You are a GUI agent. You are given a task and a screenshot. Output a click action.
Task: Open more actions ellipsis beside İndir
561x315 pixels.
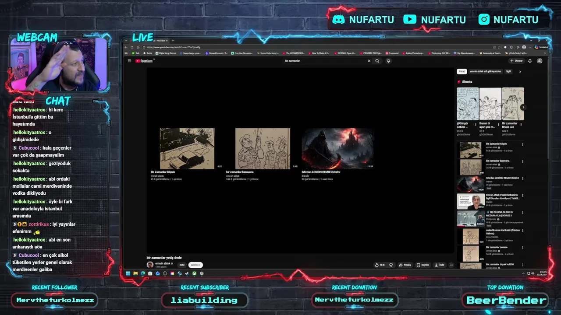[x=451, y=265]
